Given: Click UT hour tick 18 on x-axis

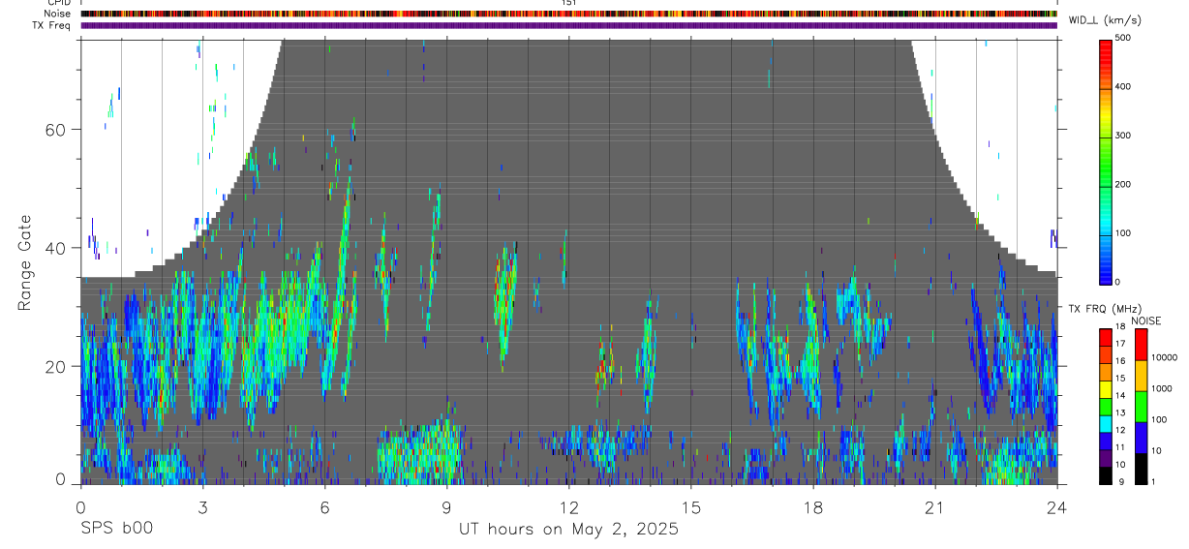Looking at the screenshot, I should coord(812,506).
